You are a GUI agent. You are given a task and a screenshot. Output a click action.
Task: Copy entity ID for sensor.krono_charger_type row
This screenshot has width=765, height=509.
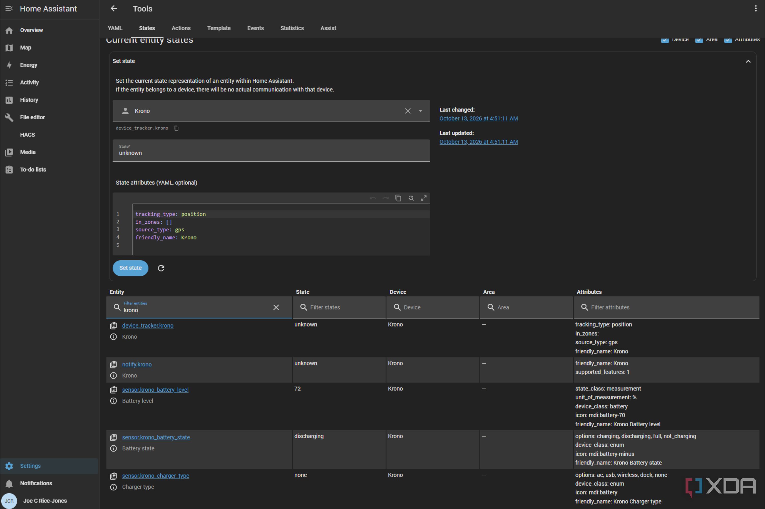pyautogui.click(x=113, y=476)
